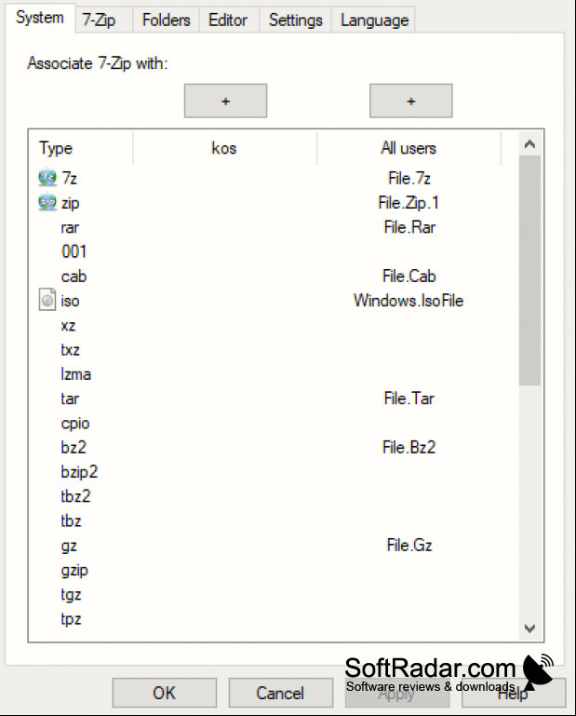Screen dimensions: 576x716
Task: Click the plus button above All users column
Action: coord(410,101)
